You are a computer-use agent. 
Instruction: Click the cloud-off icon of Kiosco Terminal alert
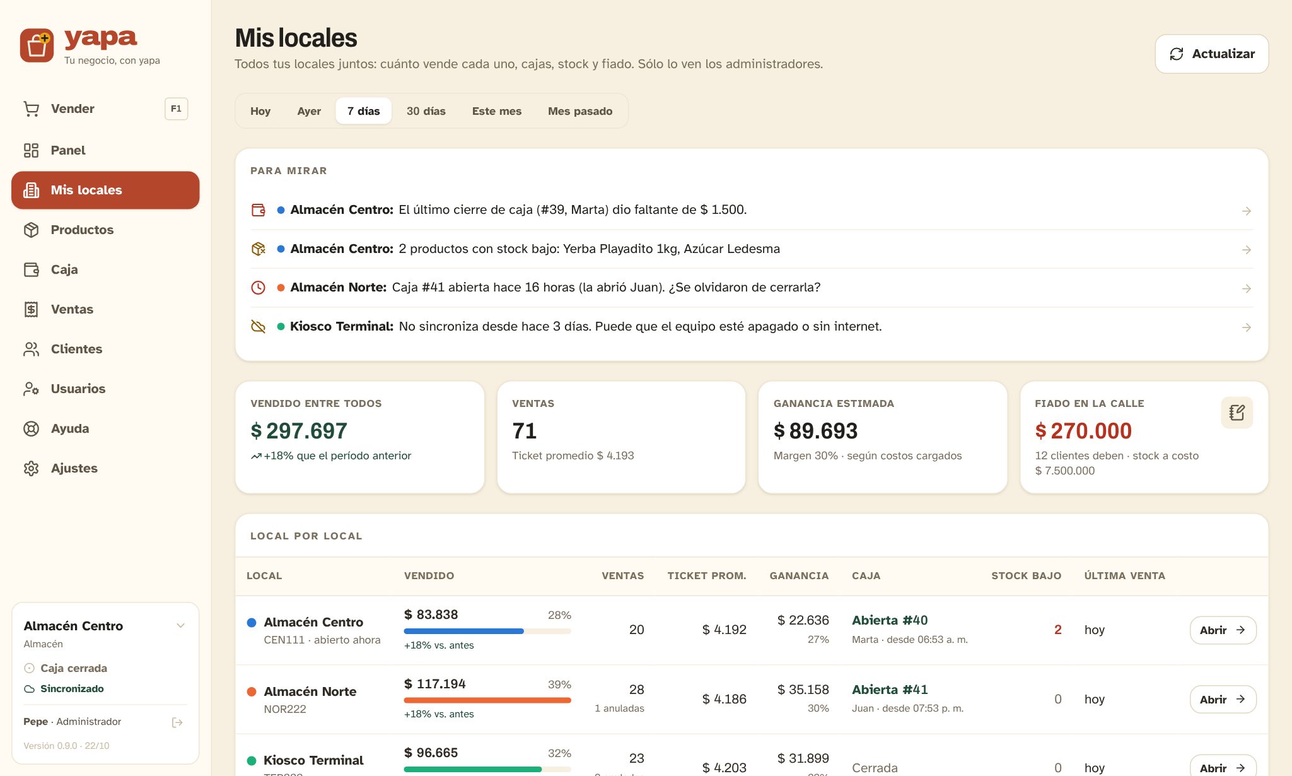259,327
